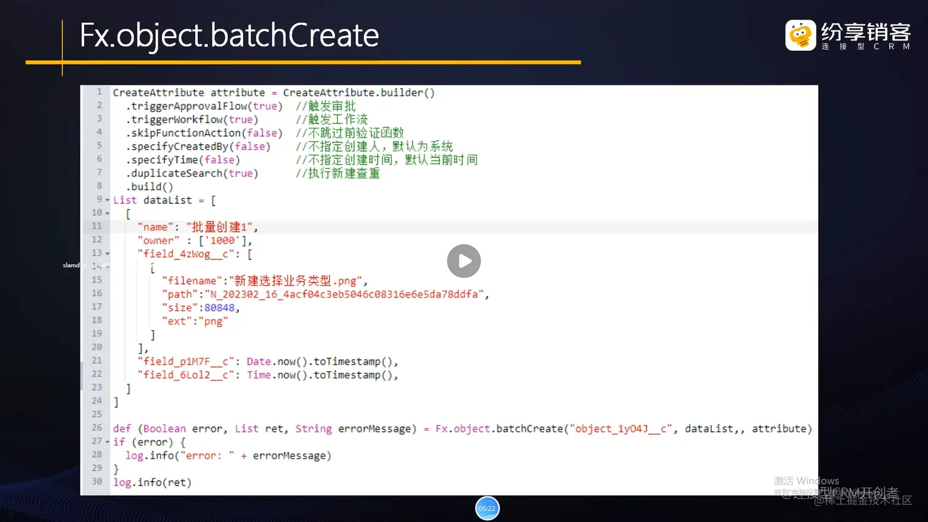Click the "field_6Lol2__c" Time.now line

[x=268, y=375]
